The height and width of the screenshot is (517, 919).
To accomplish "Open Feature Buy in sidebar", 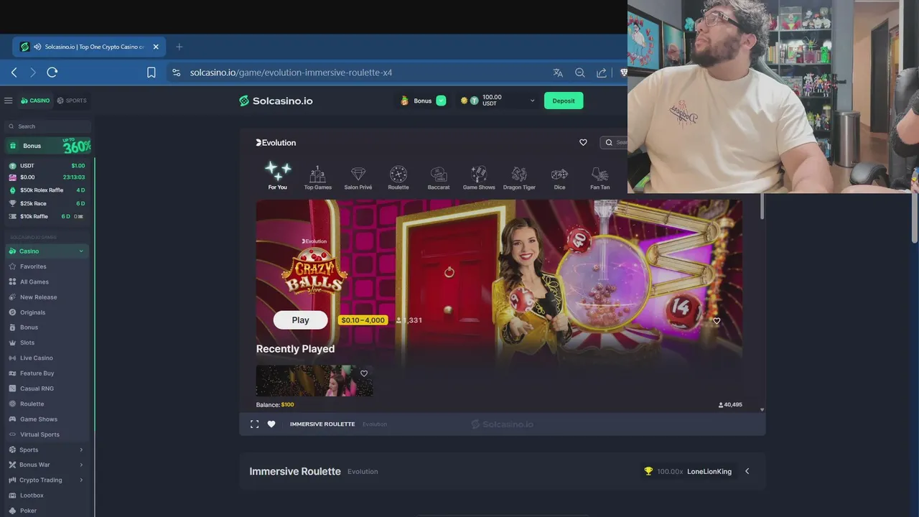I will [x=37, y=373].
